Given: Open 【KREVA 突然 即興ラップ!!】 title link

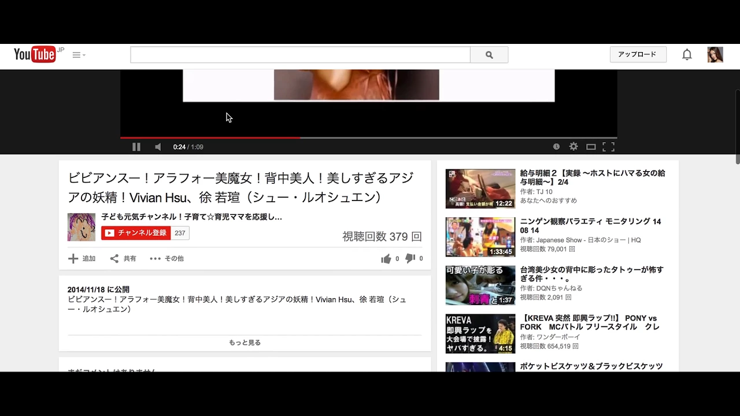Looking at the screenshot, I should [x=590, y=322].
